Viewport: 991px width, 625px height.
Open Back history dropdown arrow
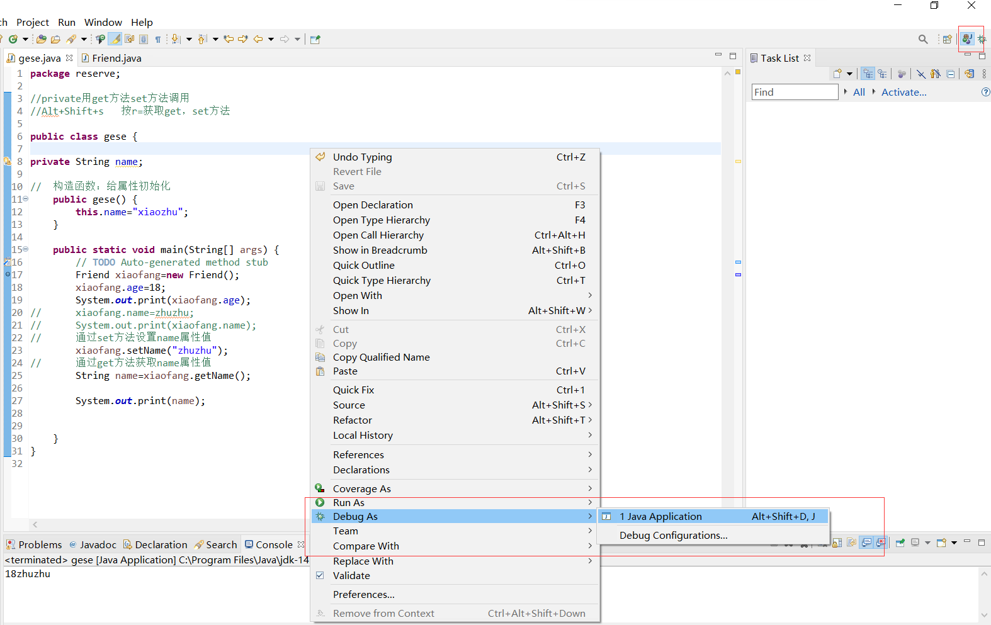[271, 39]
